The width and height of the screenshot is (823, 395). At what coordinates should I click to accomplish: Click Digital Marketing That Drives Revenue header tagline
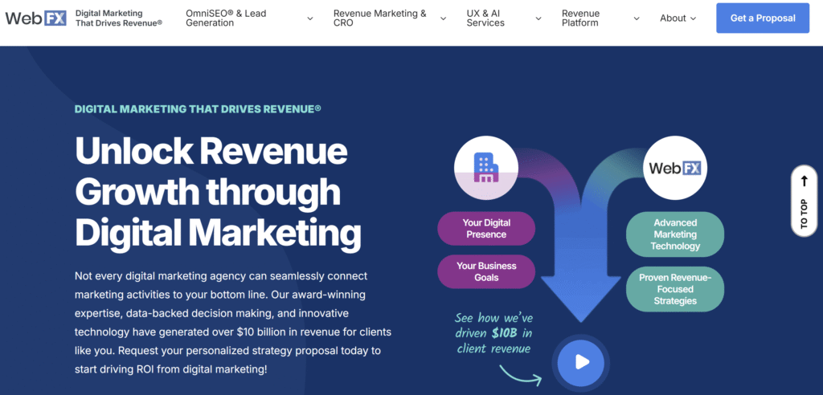pyautogui.click(x=119, y=18)
